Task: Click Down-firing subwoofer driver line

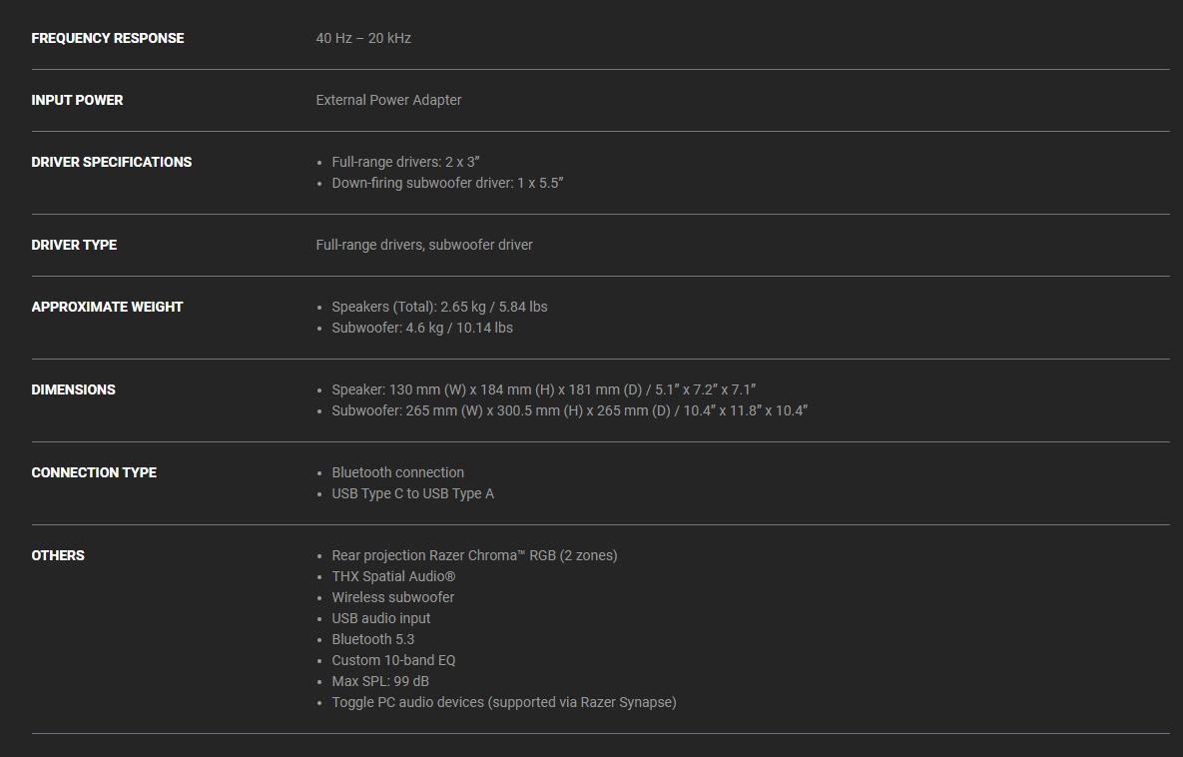Action: click(x=447, y=184)
